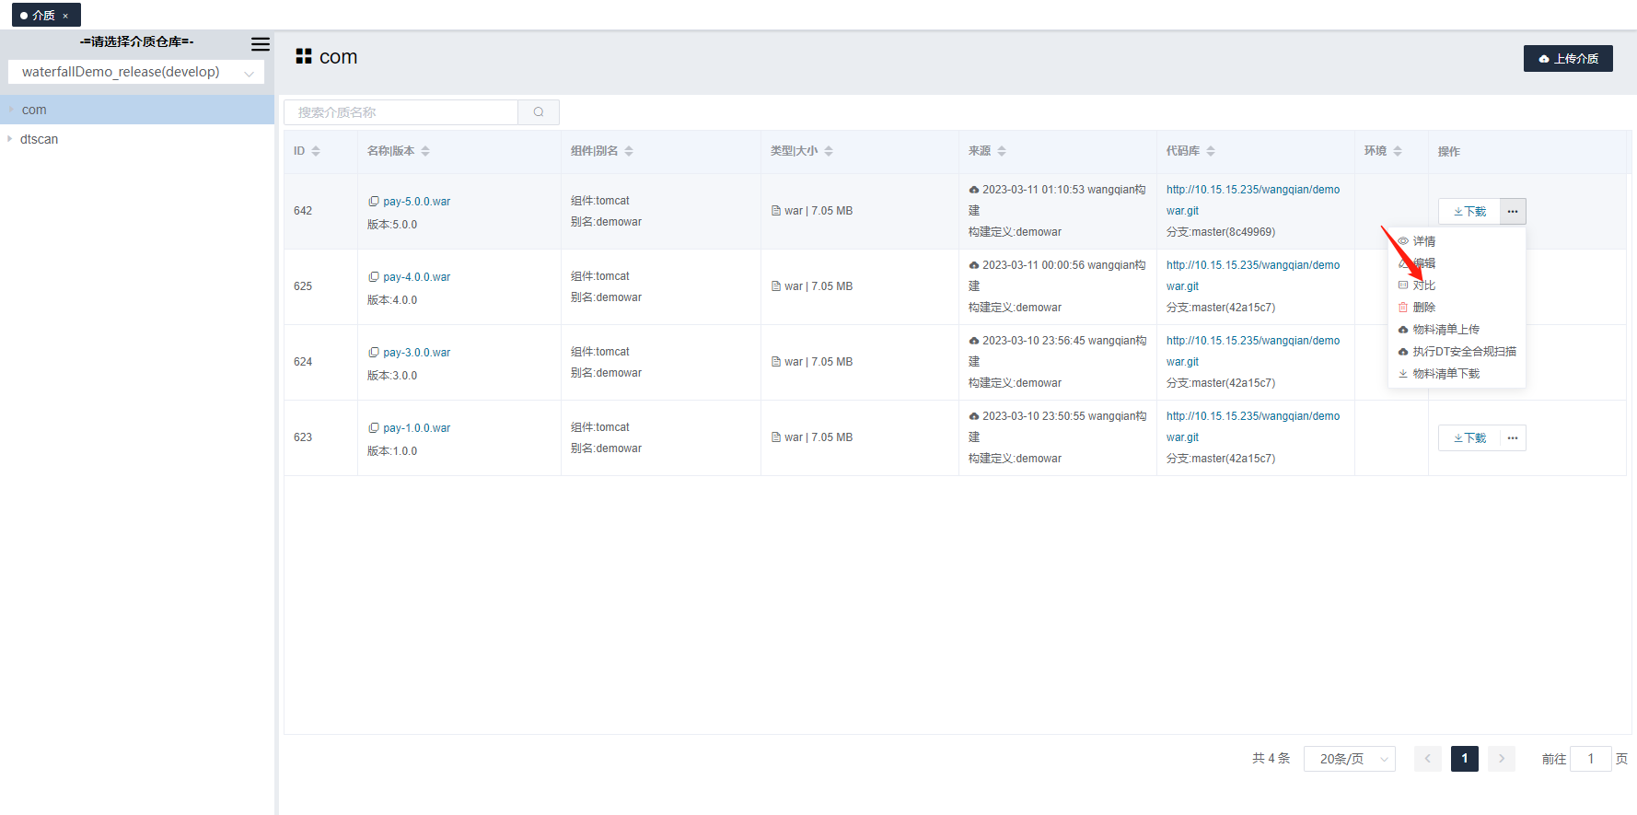The width and height of the screenshot is (1637, 815).
Task: Click the search magnifier icon button
Action: coord(539,112)
